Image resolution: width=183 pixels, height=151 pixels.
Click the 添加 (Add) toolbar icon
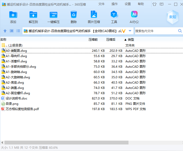[13, 15]
